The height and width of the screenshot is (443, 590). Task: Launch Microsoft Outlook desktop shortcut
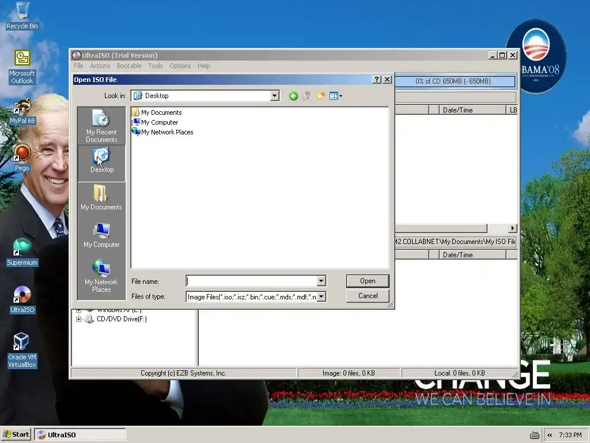(x=22, y=67)
